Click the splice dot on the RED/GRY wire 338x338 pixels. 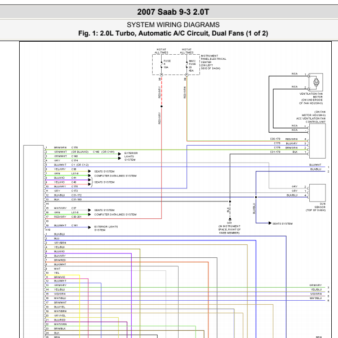click(162, 106)
